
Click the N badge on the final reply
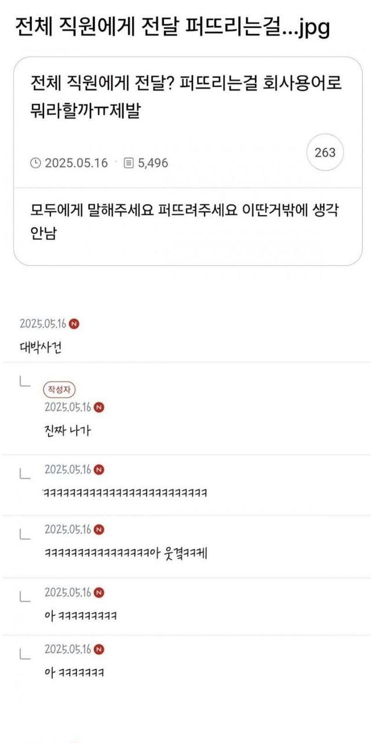(x=99, y=648)
